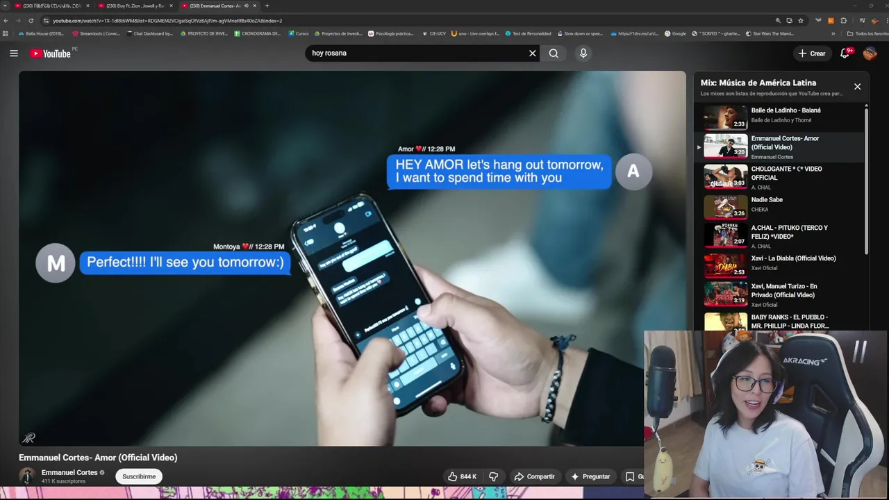Viewport: 889px width, 500px height.
Task: Open the browser extensions puzzle icon
Action: point(844,21)
